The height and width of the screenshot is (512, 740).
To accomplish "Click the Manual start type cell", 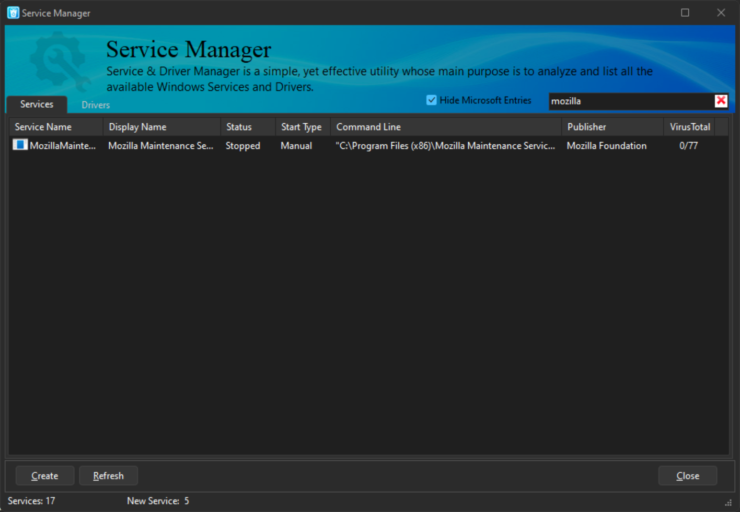I will coord(296,146).
